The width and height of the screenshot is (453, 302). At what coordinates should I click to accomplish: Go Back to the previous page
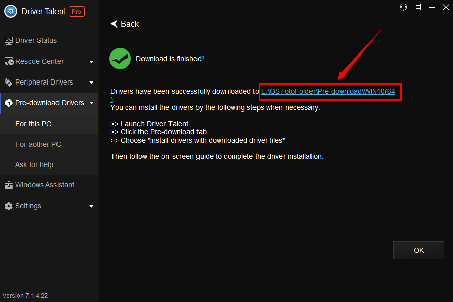tap(125, 24)
